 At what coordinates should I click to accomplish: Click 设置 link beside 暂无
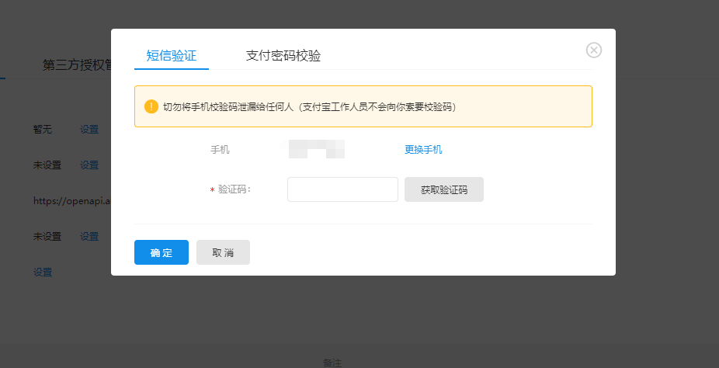click(89, 130)
